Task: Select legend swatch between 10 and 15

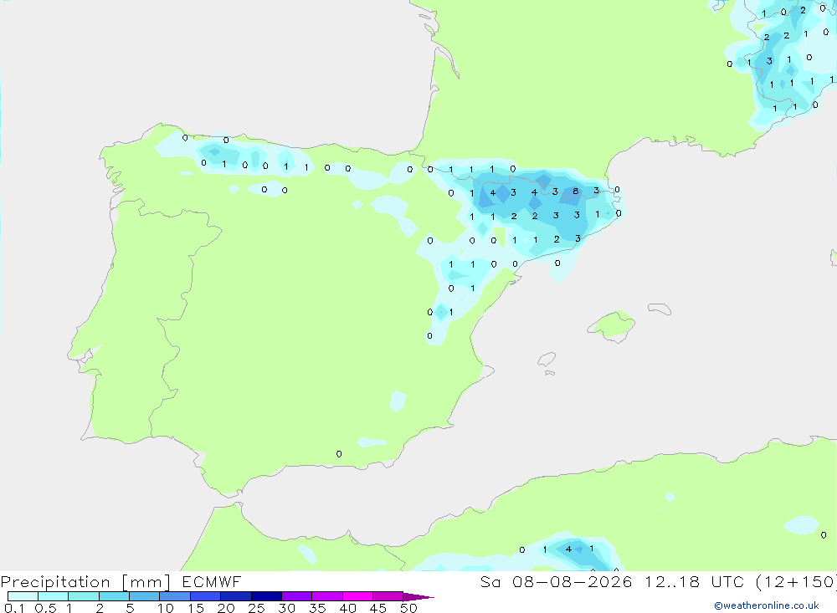Action: 175,596
